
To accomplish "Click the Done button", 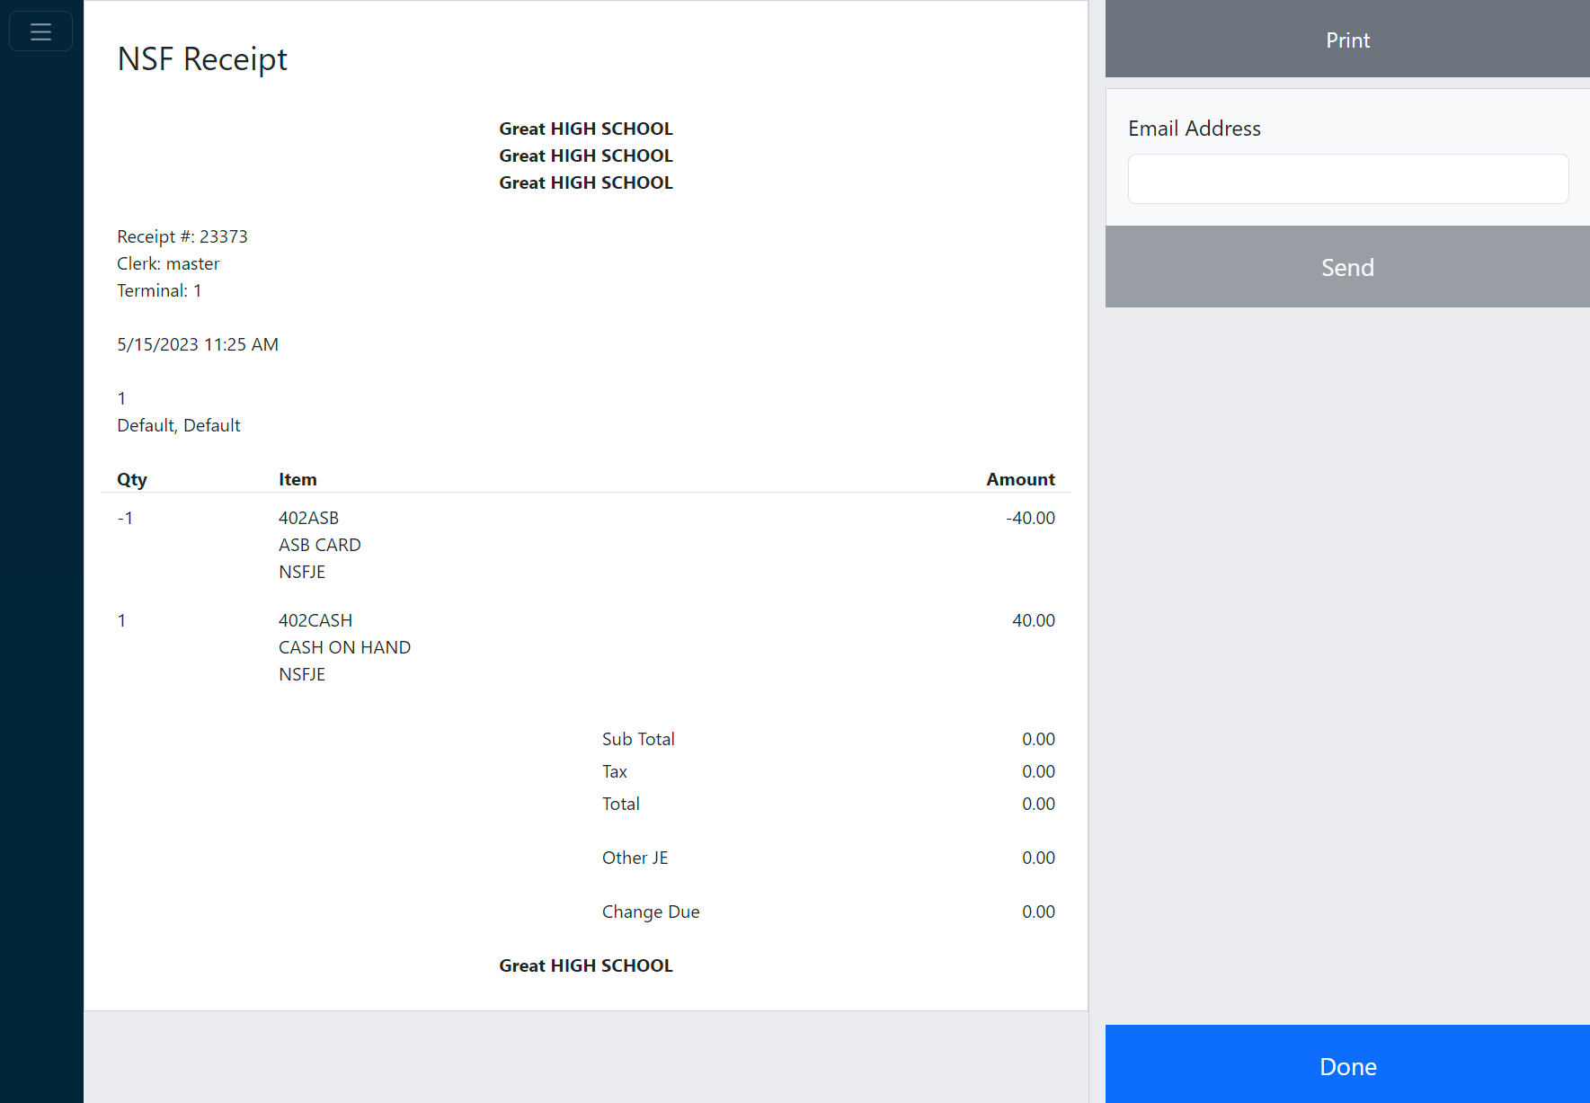I will 1346,1065.
